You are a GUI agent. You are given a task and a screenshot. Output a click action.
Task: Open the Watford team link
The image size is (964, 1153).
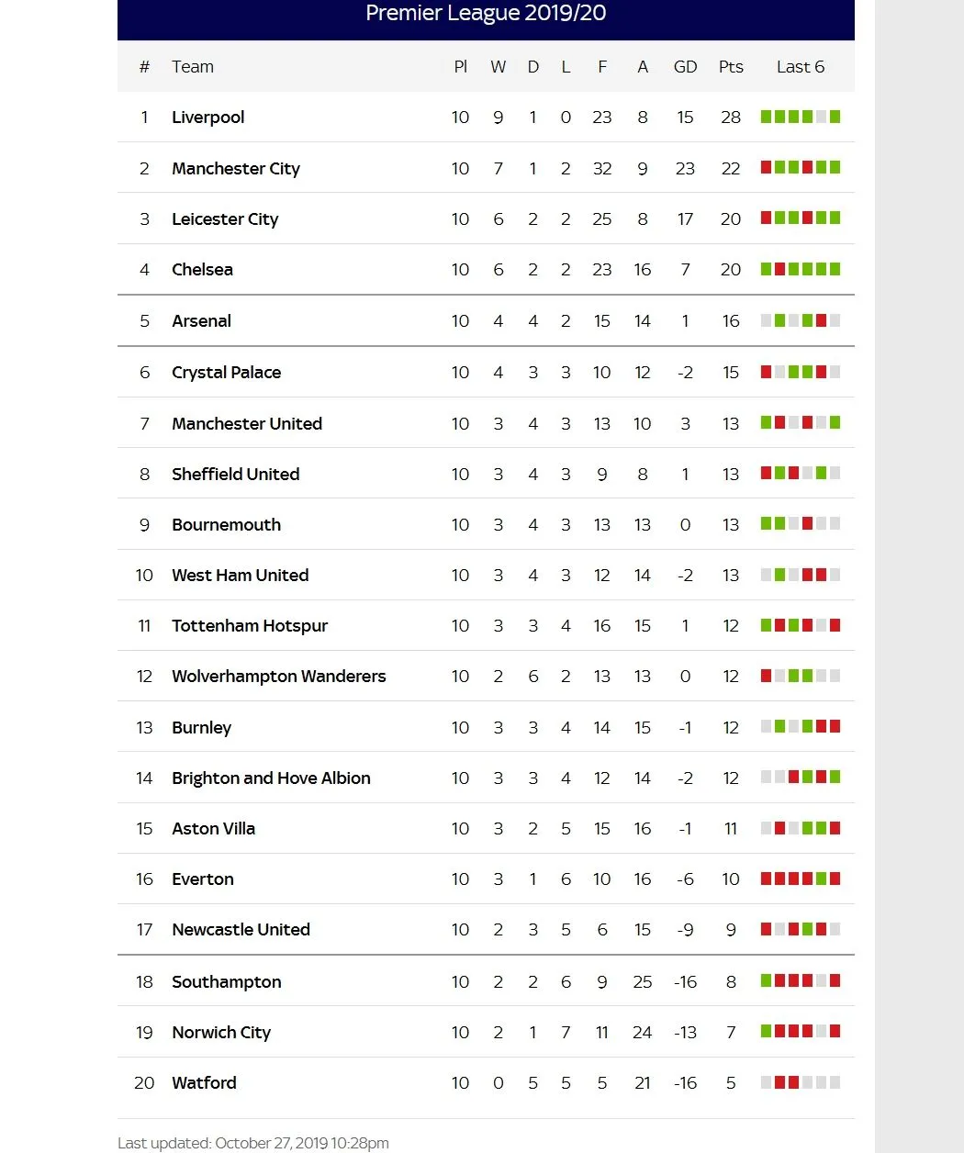[204, 1083]
